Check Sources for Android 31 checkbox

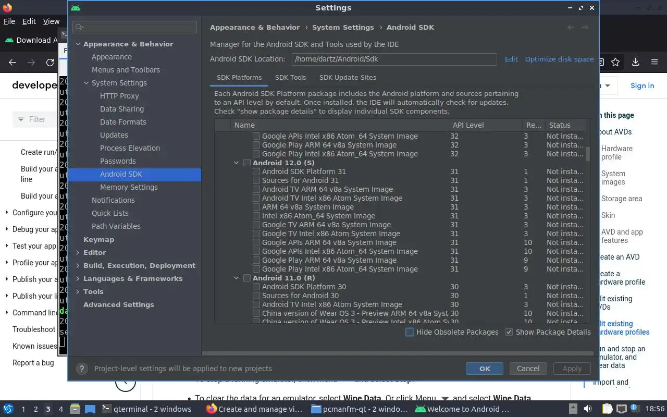(256, 180)
